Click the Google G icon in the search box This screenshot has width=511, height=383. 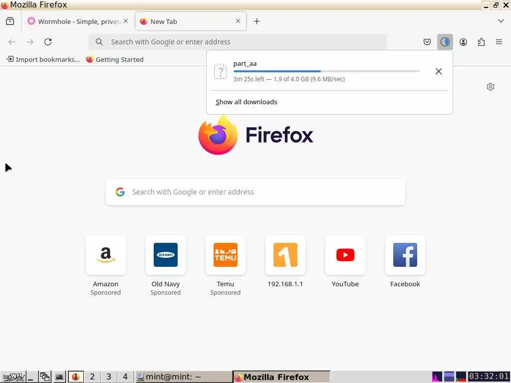(x=120, y=192)
